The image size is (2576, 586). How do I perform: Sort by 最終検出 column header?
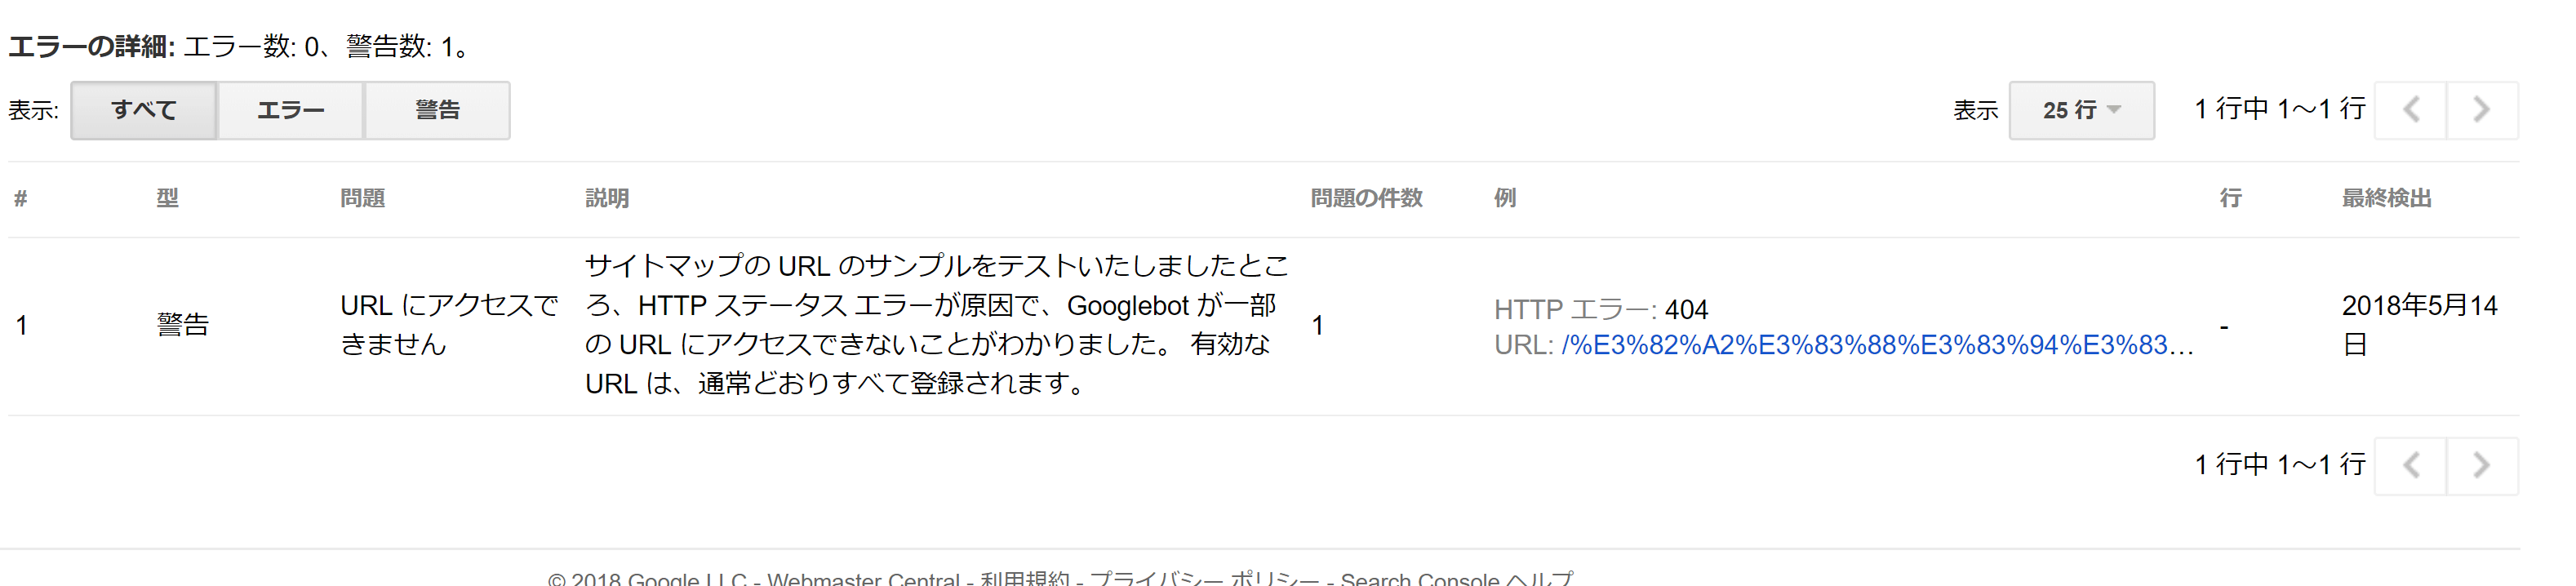(2386, 198)
